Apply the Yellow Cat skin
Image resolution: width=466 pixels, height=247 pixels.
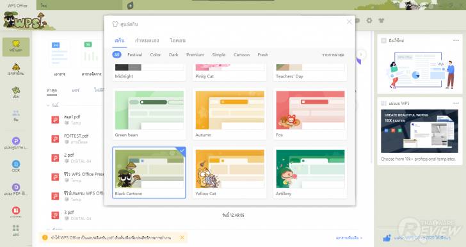[229, 172]
